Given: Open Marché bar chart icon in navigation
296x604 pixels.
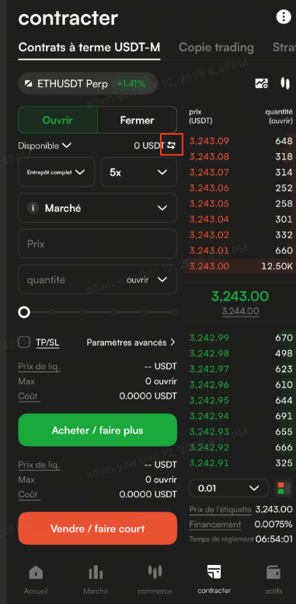Looking at the screenshot, I should click(96, 572).
